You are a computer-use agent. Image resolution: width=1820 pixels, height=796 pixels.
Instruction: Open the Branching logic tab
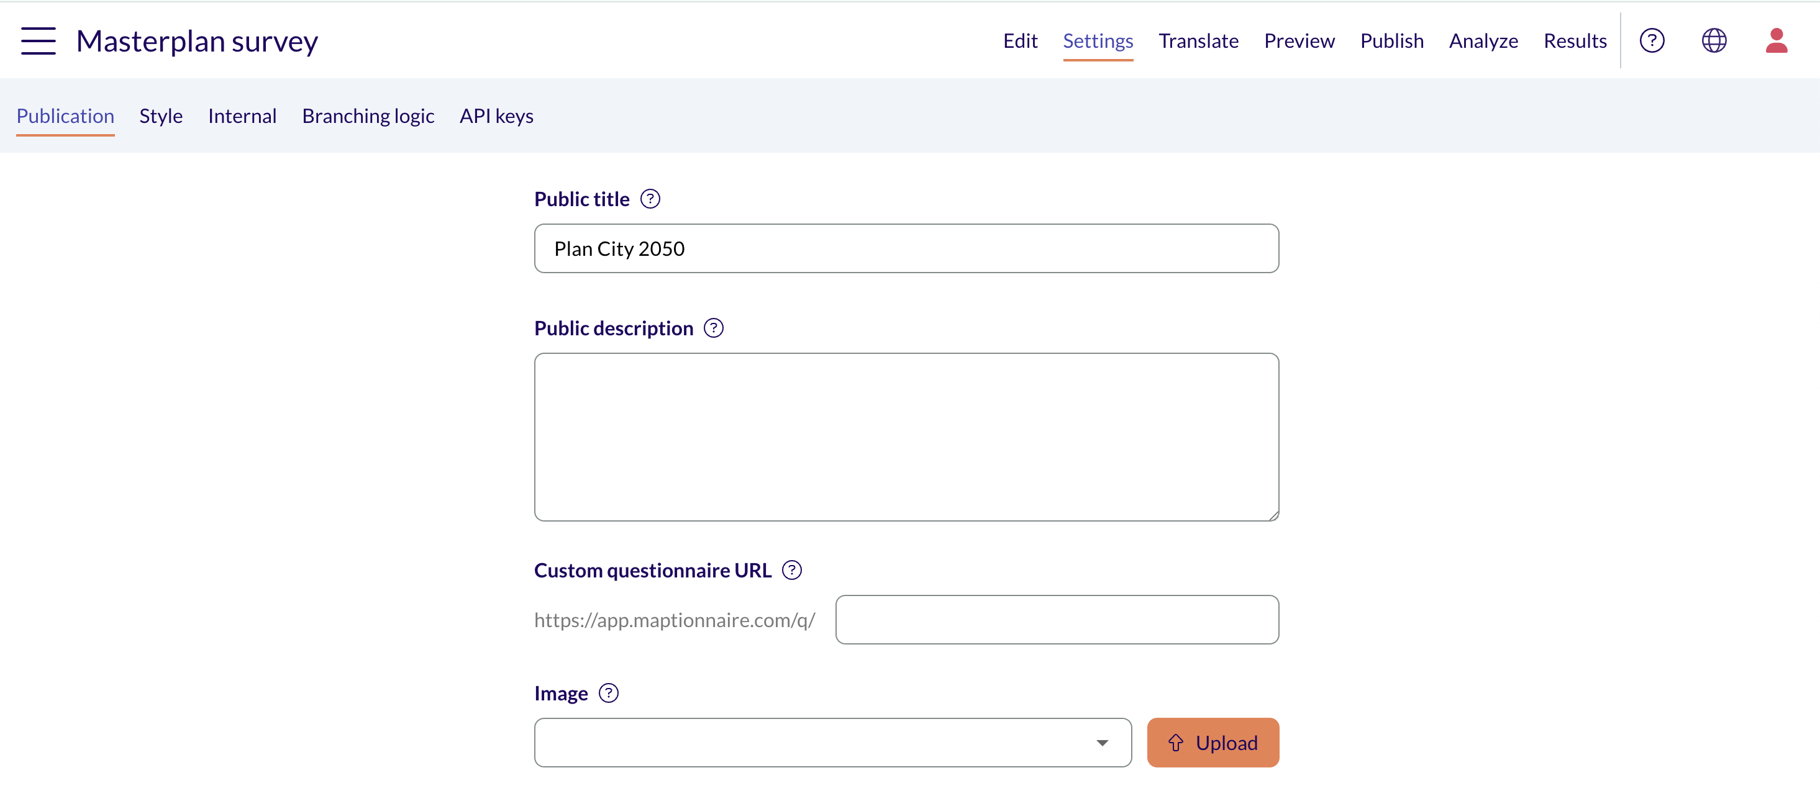pos(368,116)
